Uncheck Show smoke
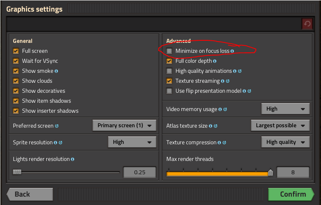The image size is (321, 205). 16,71
